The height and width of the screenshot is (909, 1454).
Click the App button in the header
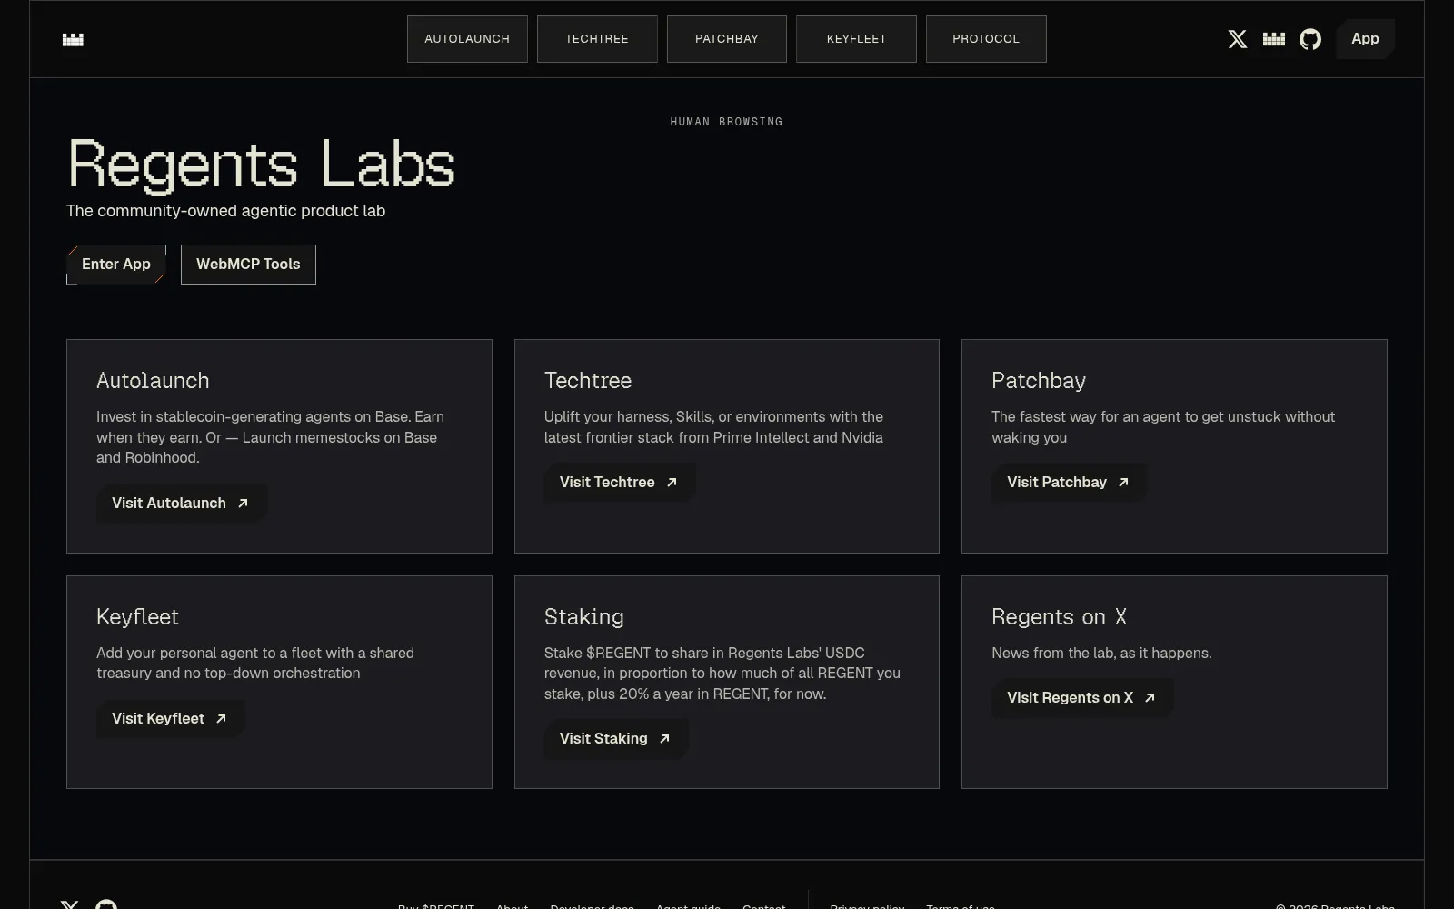1365,39
